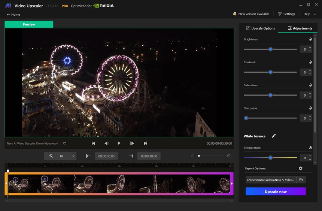The width and height of the screenshot is (322, 211).
Task: Open the New version available notice
Action: pos(251,14)
